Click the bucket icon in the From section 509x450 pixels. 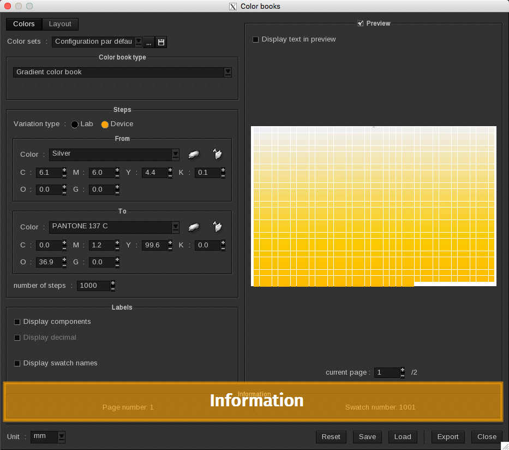click(x=218, y=155)
